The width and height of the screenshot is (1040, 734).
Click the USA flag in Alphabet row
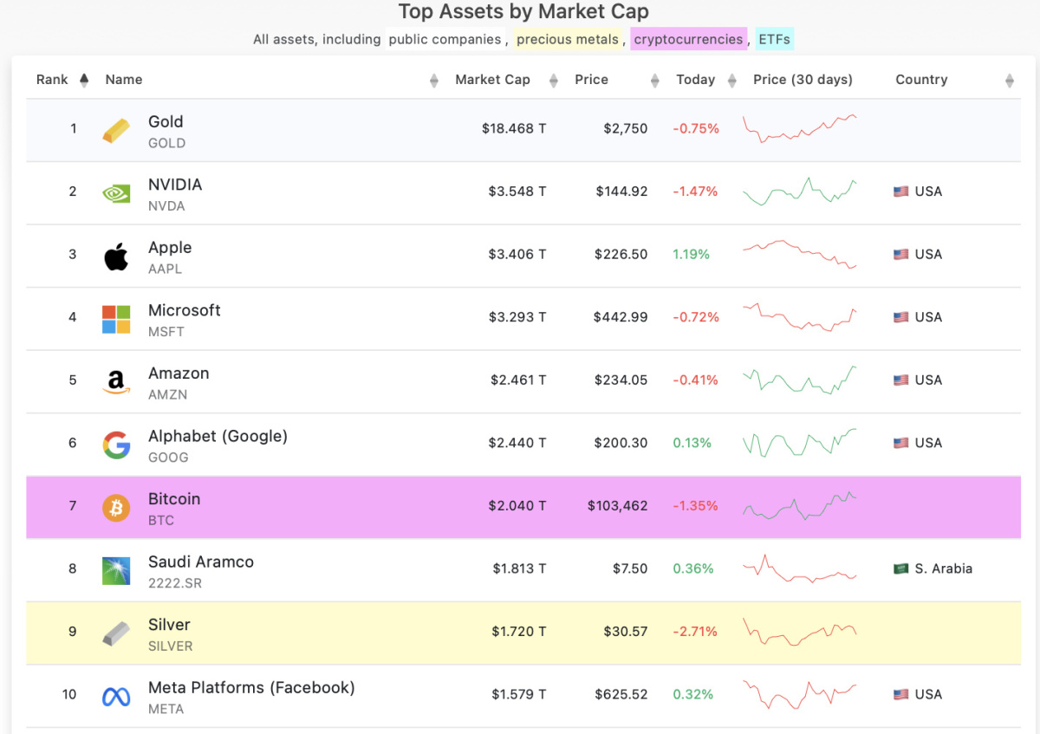(901, 443)
